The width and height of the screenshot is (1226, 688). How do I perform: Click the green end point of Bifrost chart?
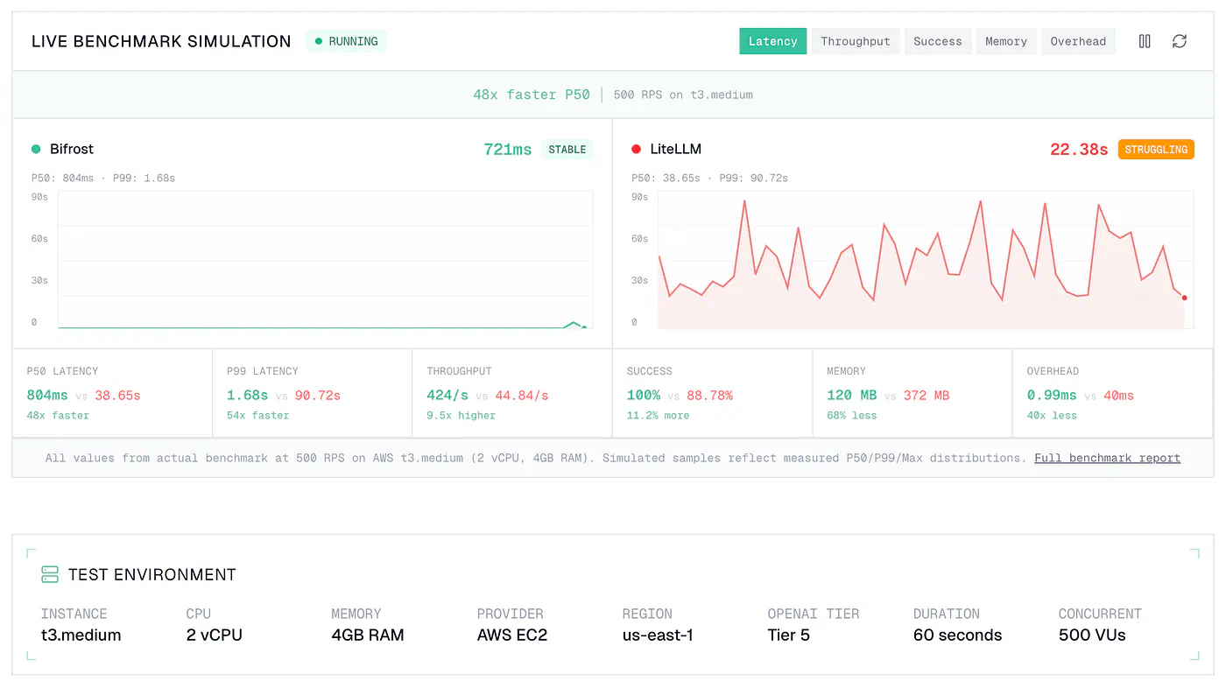tap(584, 327)
